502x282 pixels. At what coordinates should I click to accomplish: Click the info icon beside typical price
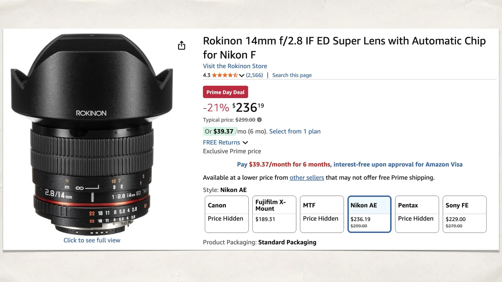pyautogui.click(x=259, y=120)
